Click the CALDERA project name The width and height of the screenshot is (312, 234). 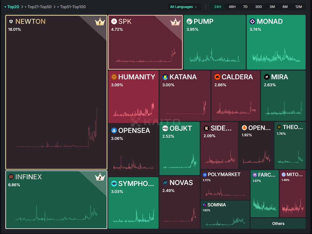(237, 77)
